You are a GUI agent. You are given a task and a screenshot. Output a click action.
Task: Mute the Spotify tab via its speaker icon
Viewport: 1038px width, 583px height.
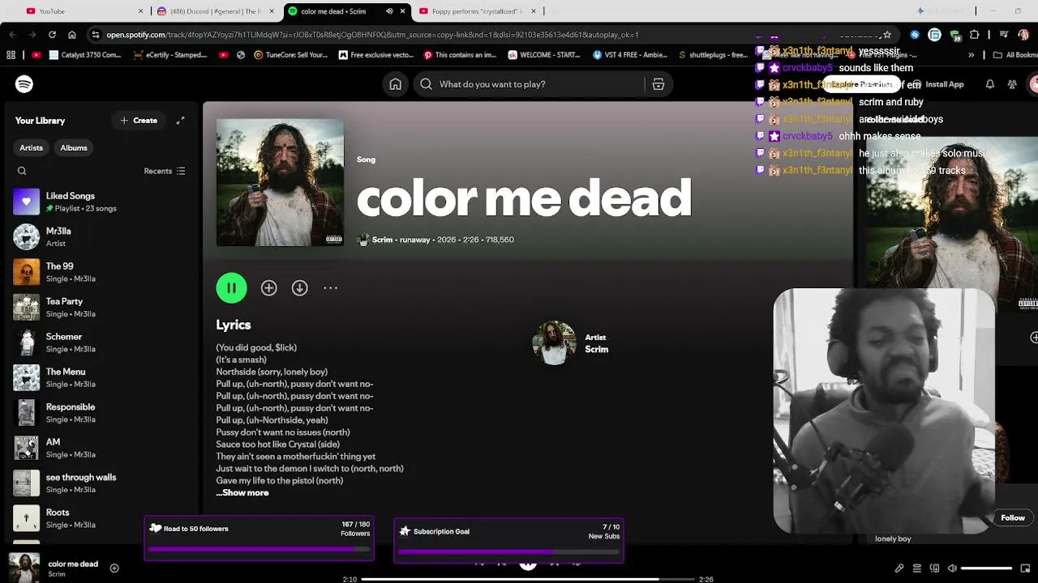tap(389, 11)
